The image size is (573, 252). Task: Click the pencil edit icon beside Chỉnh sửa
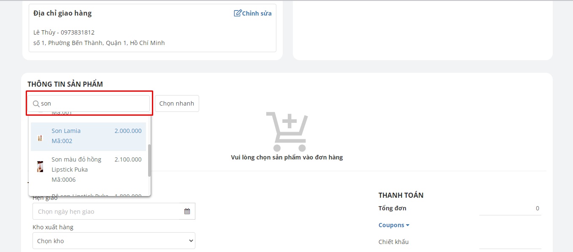238,13
